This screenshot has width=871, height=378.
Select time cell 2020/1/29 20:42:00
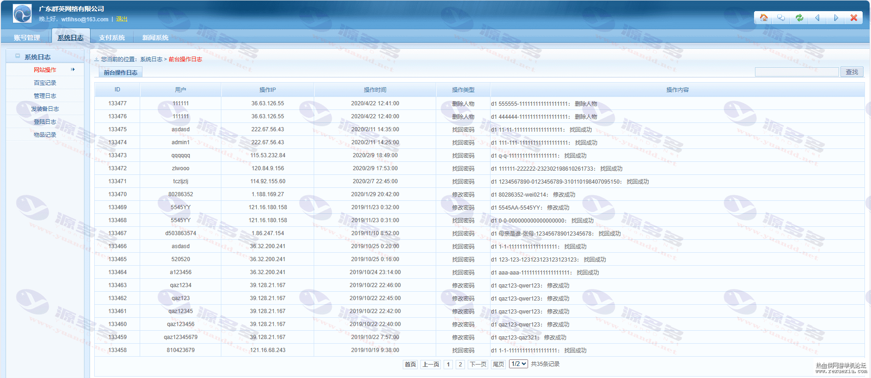tap(375, 194)
